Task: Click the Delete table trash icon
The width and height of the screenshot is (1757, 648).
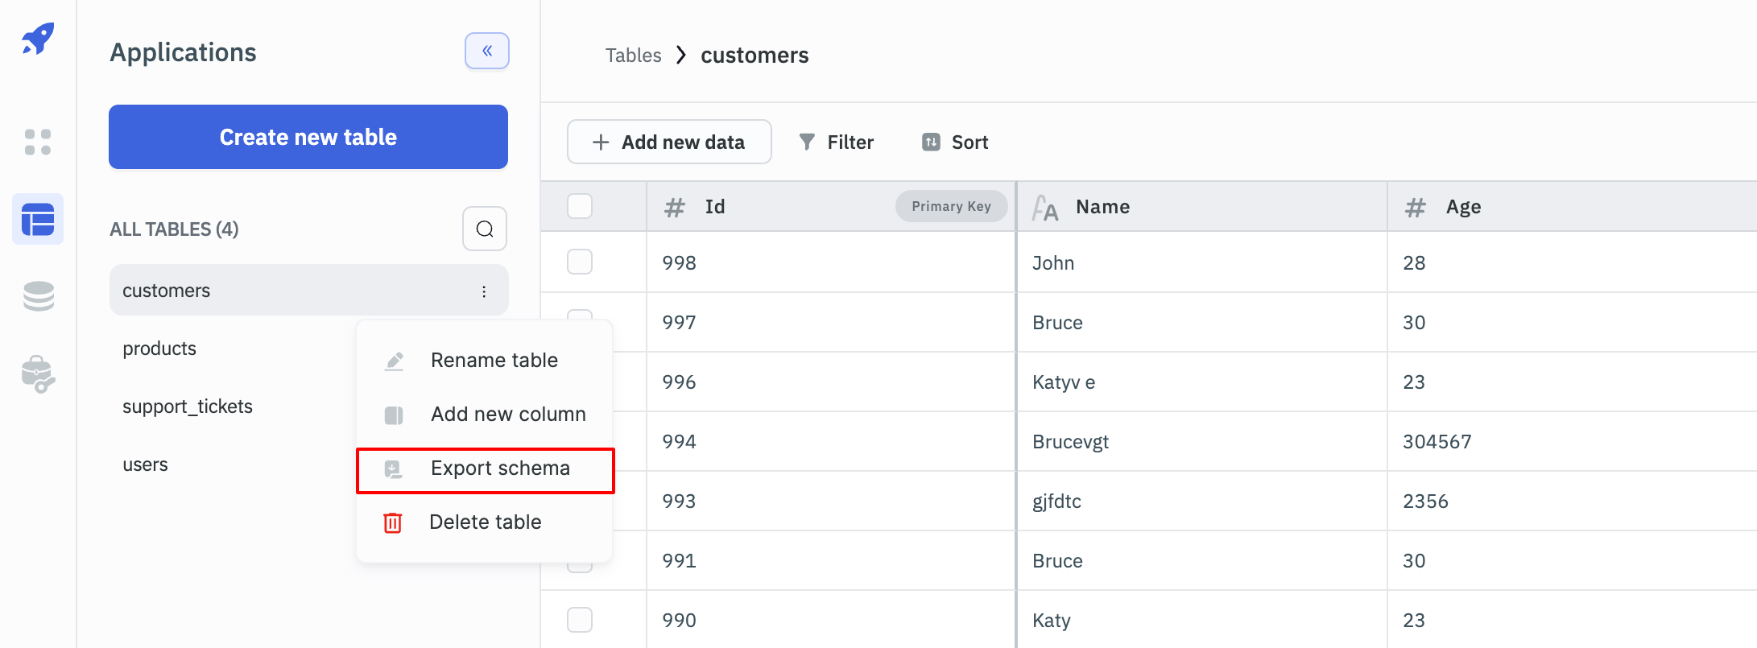Action: coord(393,522)
